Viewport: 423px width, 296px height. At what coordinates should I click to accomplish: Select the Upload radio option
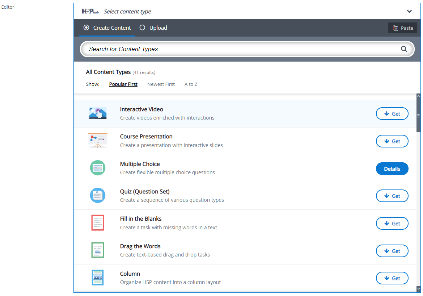(x=153, y=28)
